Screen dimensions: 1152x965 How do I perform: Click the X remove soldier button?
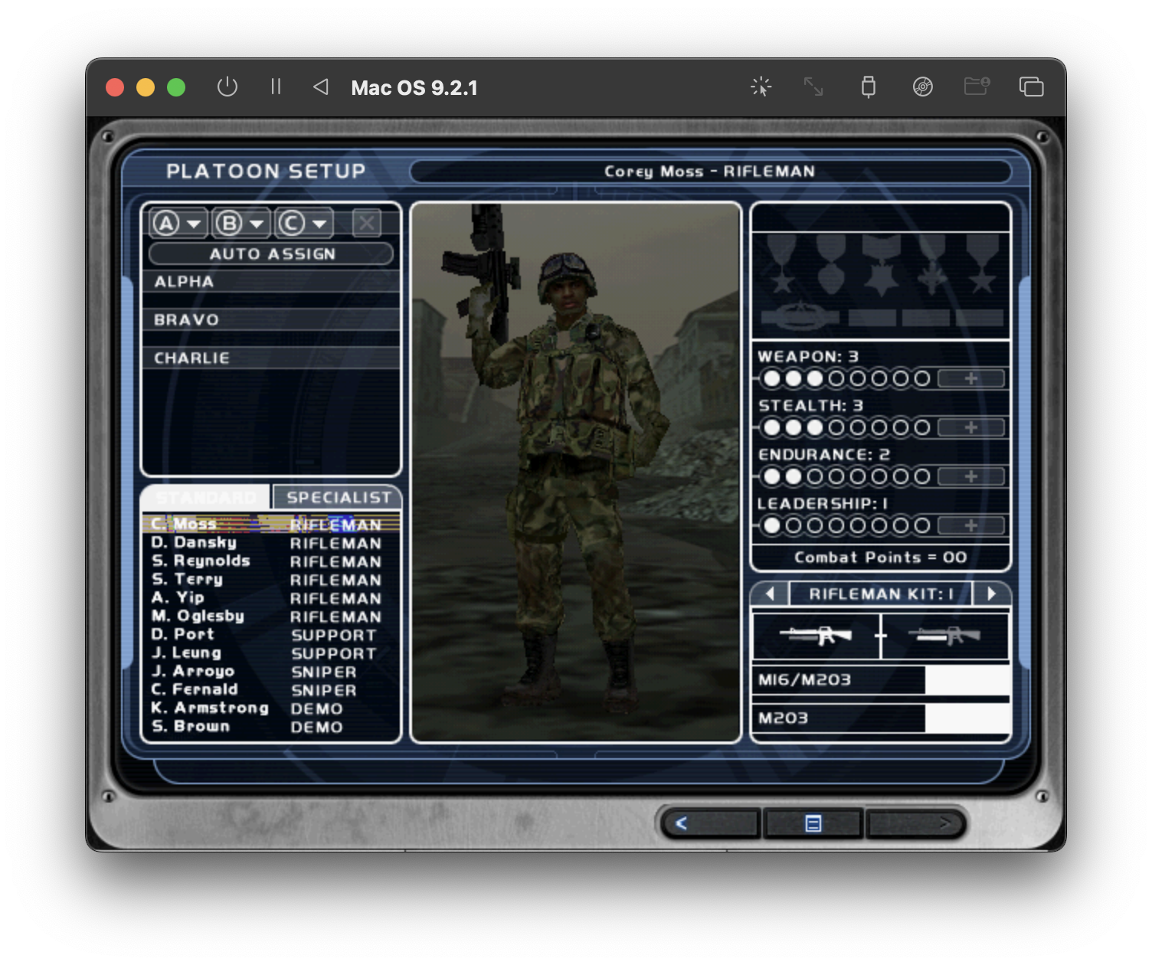click(367, 223)
